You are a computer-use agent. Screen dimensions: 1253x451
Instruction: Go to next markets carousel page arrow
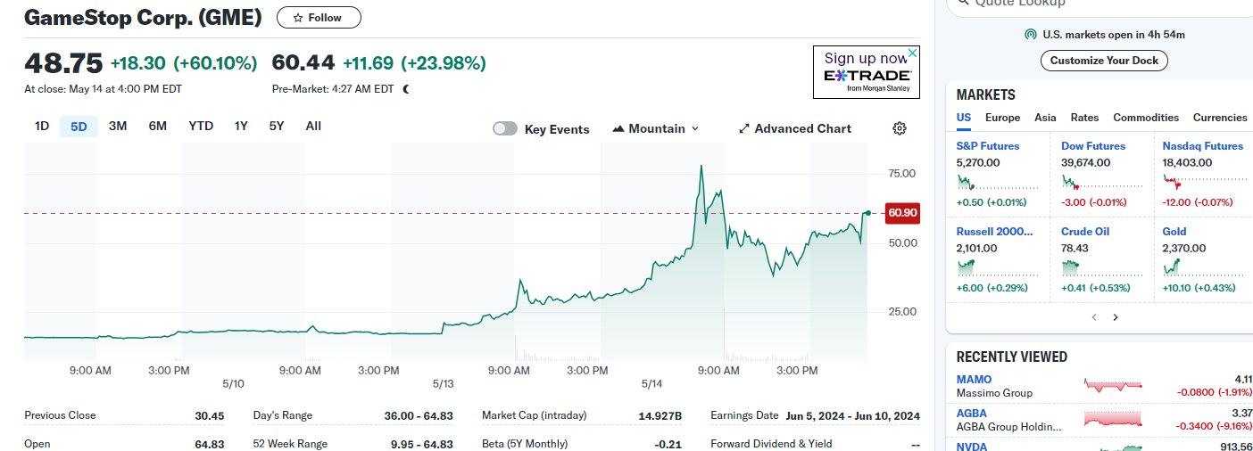[1115, 317]
